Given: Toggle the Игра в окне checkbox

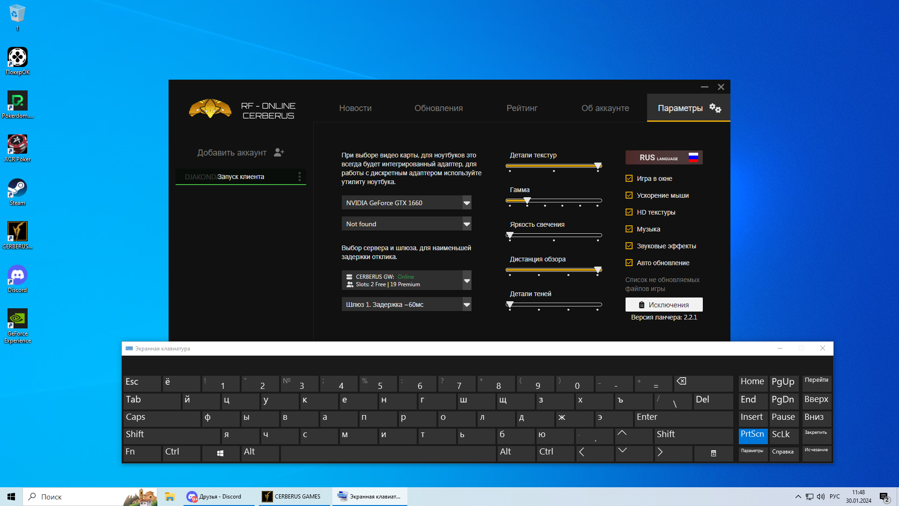Looking at the screenshot, I should point(629,179).
